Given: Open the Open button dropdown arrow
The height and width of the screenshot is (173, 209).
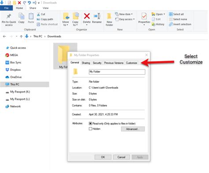Looking at the screenshot, I should tap(164, 14).
